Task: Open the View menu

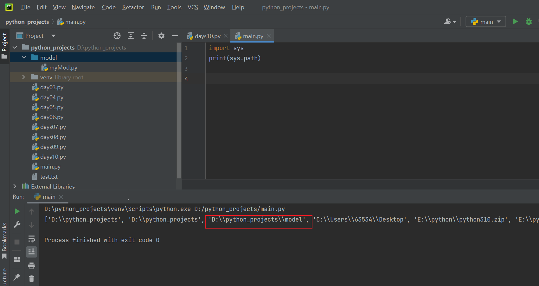Action: tap(59, 7)
